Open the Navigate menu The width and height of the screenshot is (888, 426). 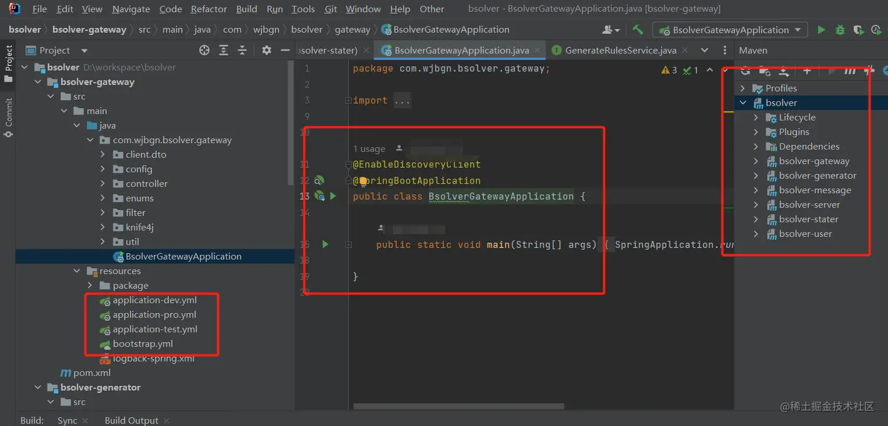(131, 9)
